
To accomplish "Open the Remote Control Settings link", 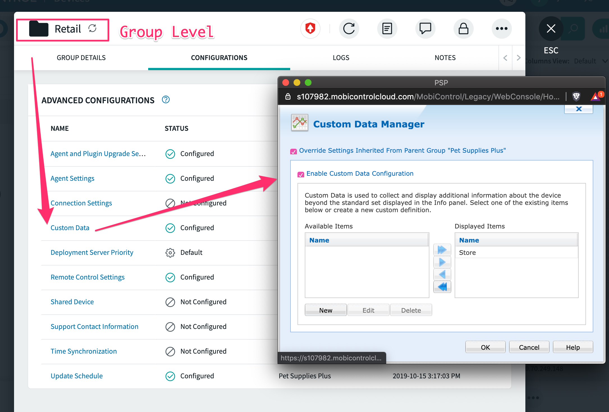I will (88, 277).
